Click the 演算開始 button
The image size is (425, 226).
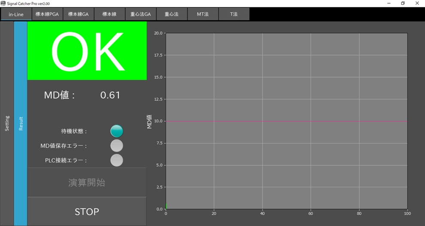click(87, 183)
